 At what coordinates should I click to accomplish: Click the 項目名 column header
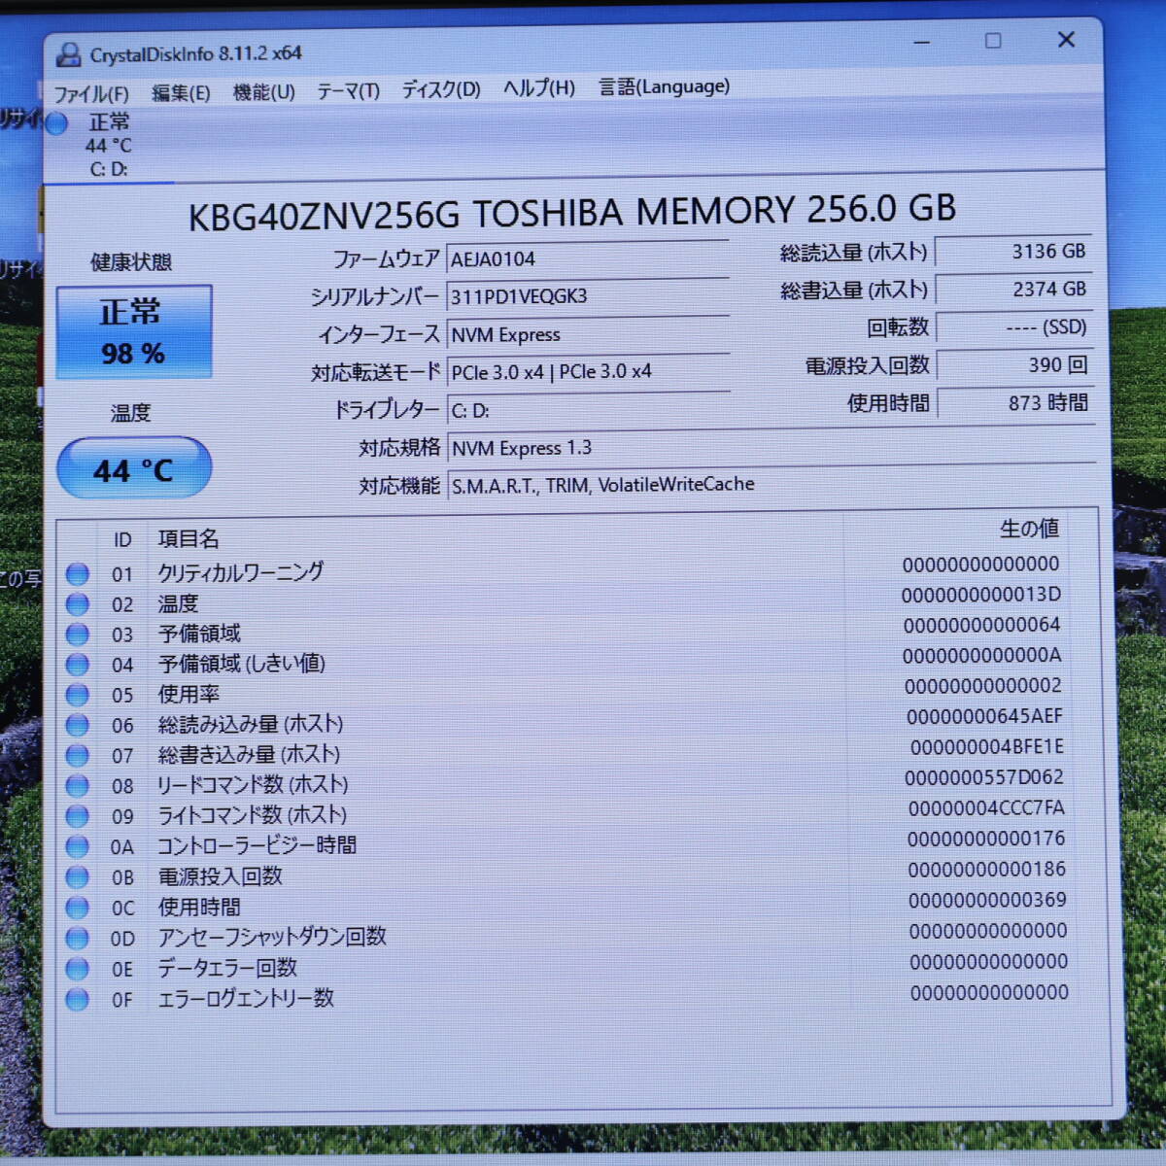(x=189, y=539)
